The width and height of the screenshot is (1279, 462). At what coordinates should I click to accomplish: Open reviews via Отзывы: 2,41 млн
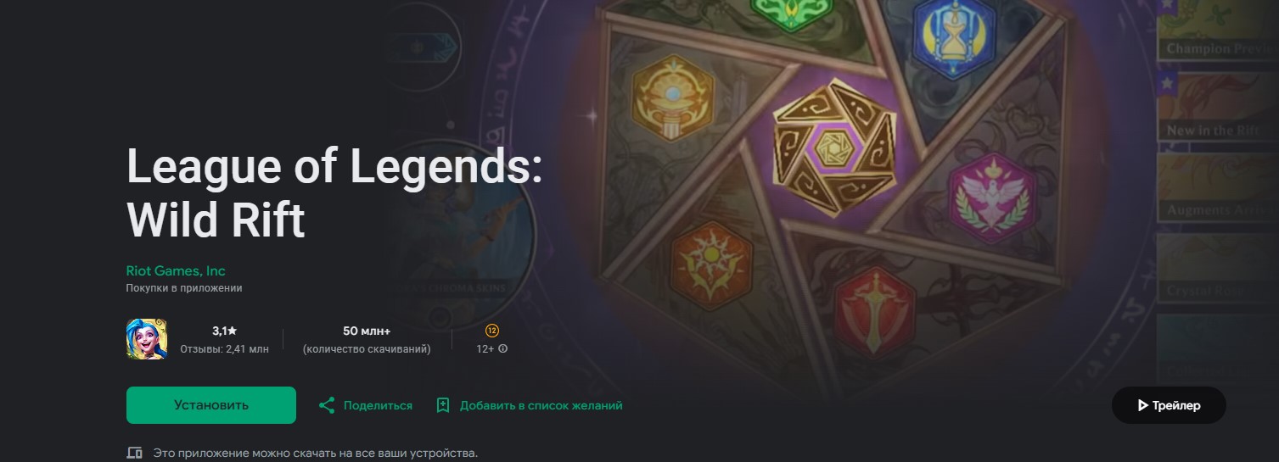(224, 349)
